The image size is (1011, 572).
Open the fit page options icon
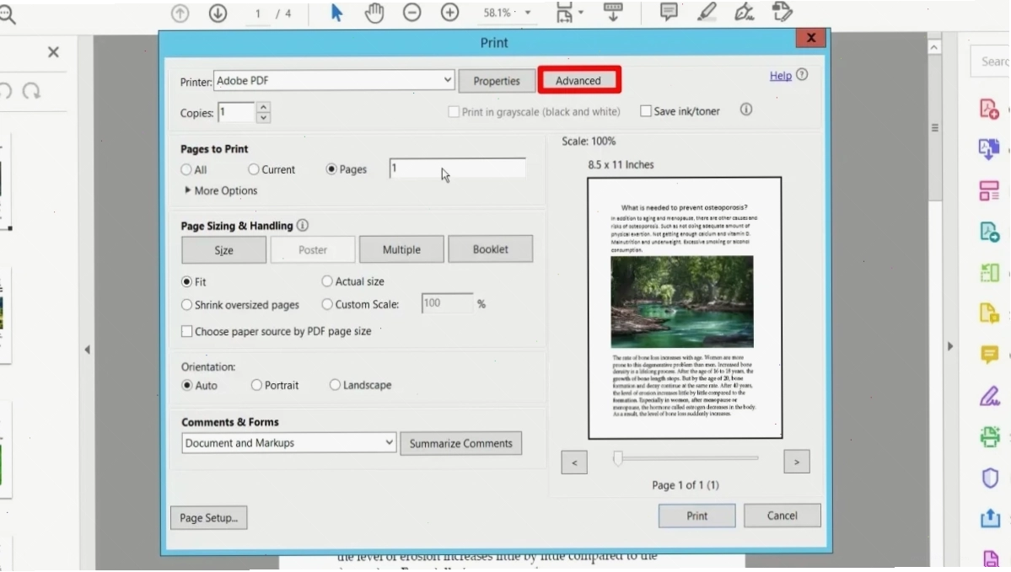(x=565, y=13)
